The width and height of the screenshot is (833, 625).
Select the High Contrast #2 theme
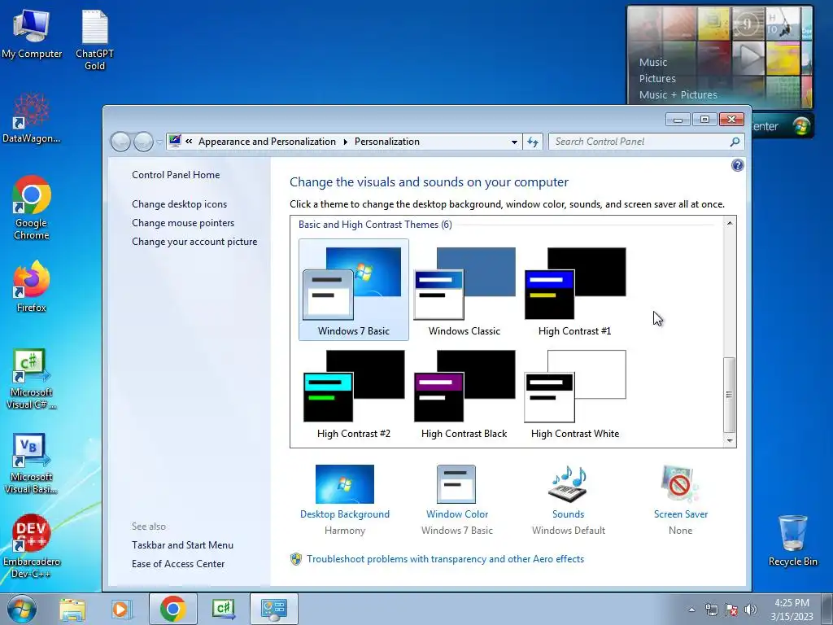tap(353, 393)
